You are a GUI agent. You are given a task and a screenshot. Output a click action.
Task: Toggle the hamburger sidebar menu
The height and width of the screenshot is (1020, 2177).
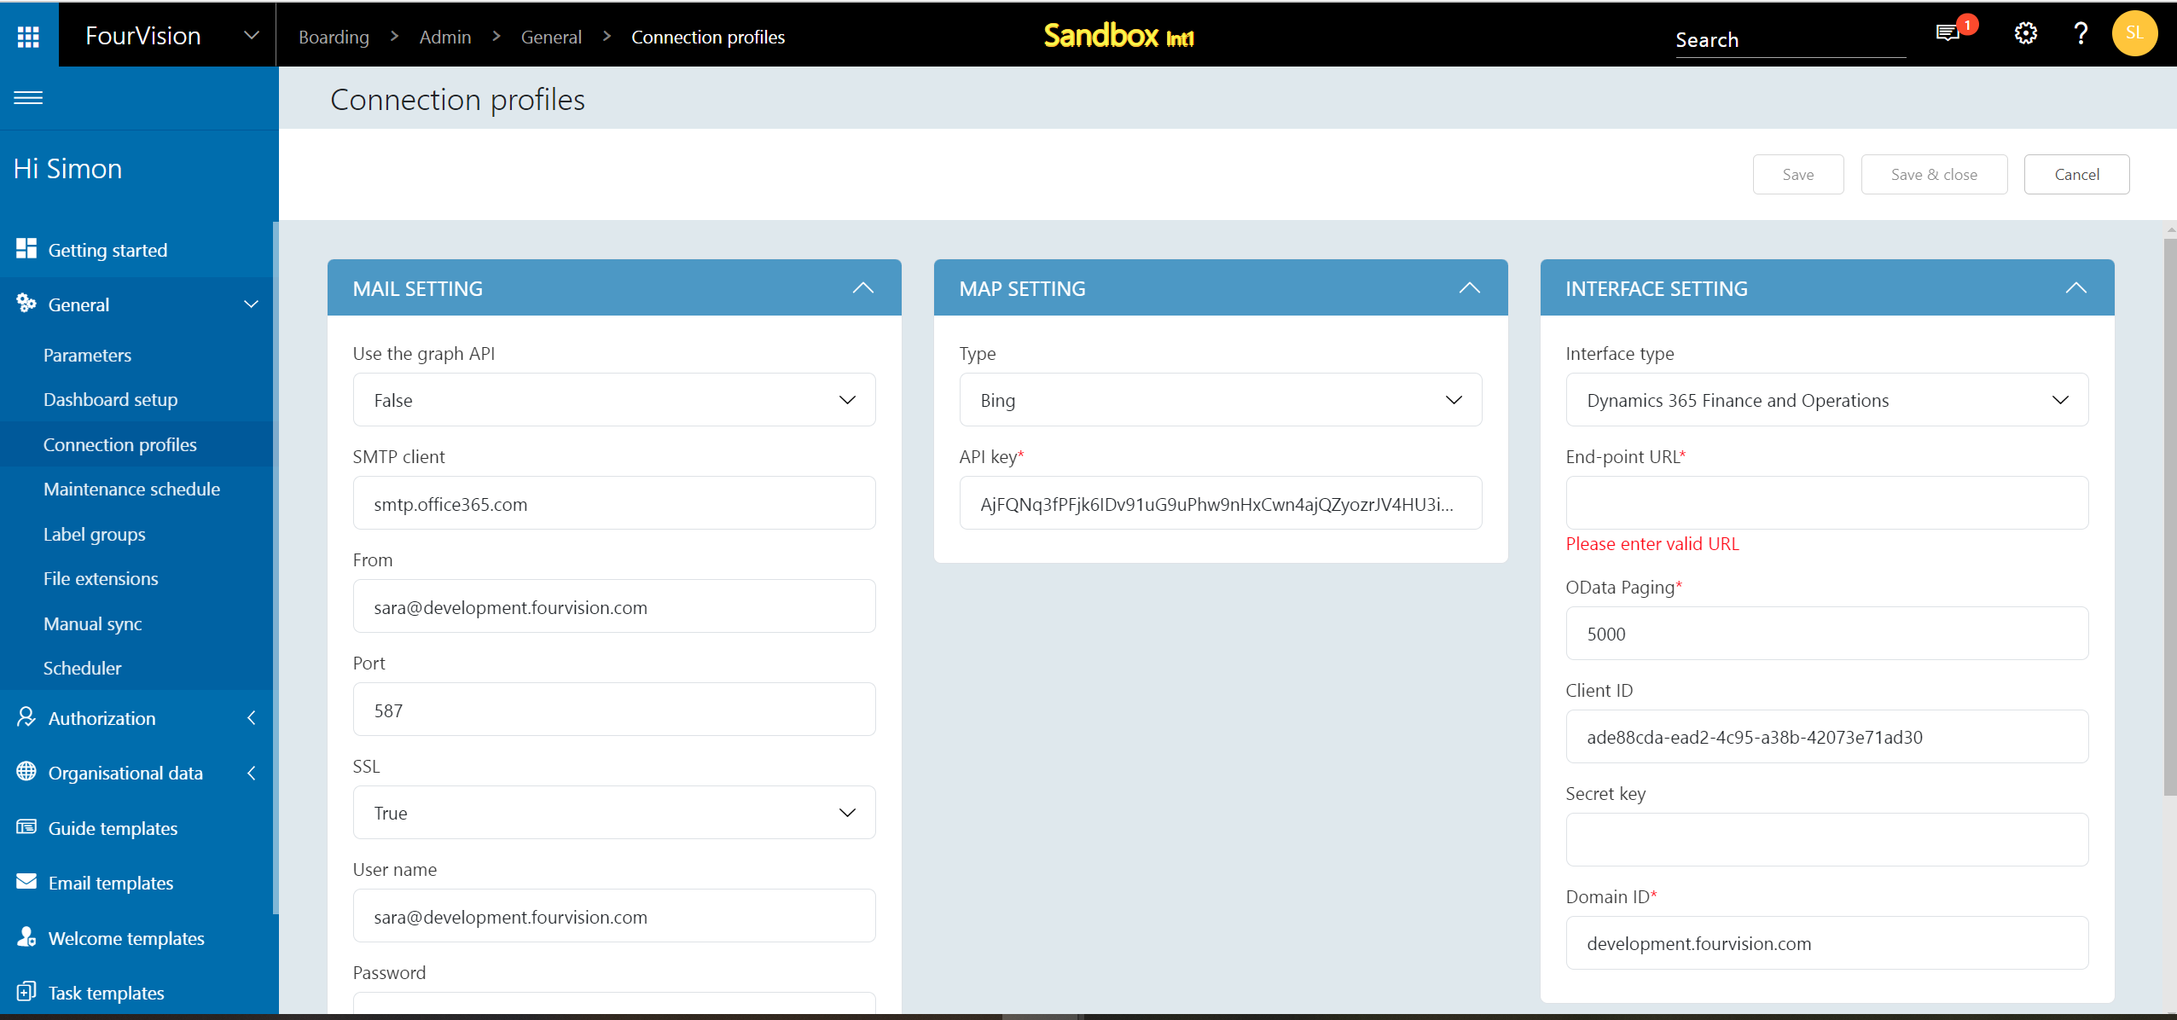[28, 98]
